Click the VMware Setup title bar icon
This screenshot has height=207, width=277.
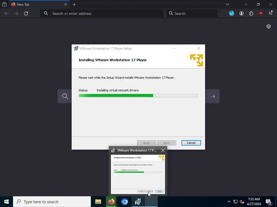coord(76,49)
